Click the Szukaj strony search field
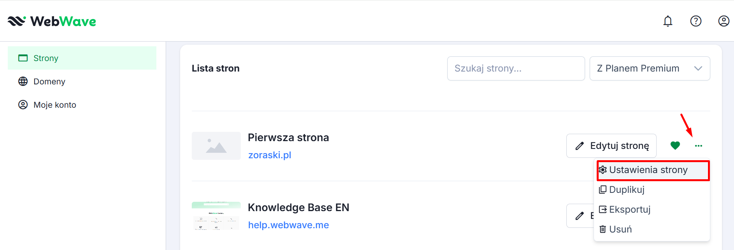The height and width of the screenshot is (250, 734). click(515, 68)
